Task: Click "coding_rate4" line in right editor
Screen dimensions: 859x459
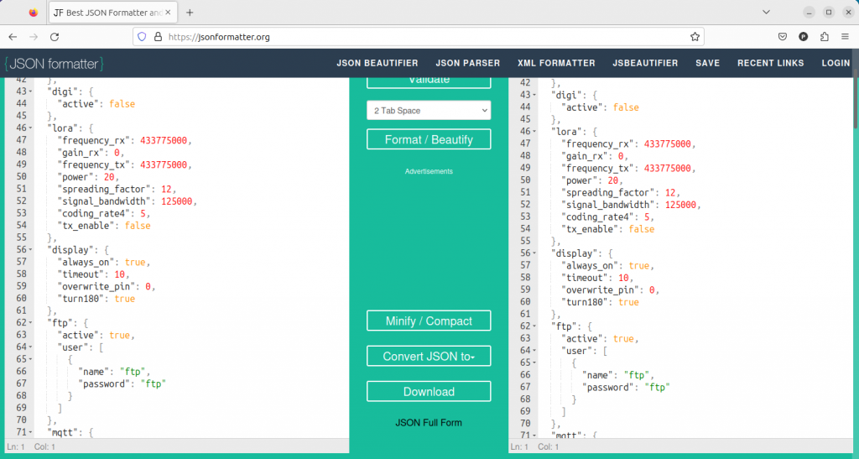Action: (607, 216)
